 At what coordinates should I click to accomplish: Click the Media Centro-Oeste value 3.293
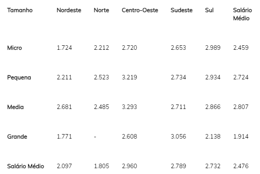coord(130,107)
